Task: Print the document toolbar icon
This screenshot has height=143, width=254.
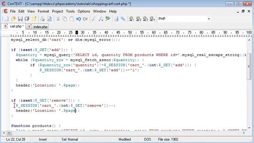Action: coord(42,19)
